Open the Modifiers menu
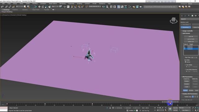This screenshot has height=112, width=199. coord(35,4)
